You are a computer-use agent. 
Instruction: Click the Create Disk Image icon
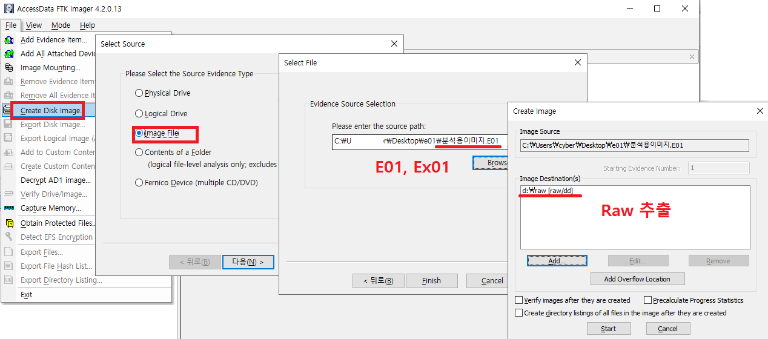(x=9, y=110)
